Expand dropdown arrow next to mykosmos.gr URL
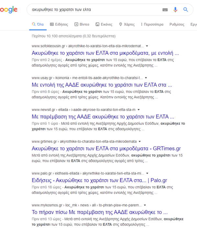This screenshot has width=197, height=233. 145,205
